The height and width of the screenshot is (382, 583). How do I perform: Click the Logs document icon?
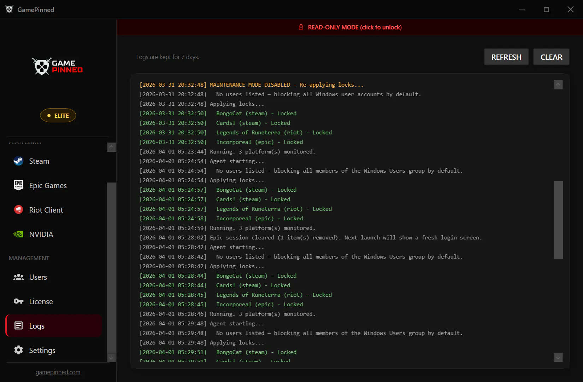coord(18,326)
